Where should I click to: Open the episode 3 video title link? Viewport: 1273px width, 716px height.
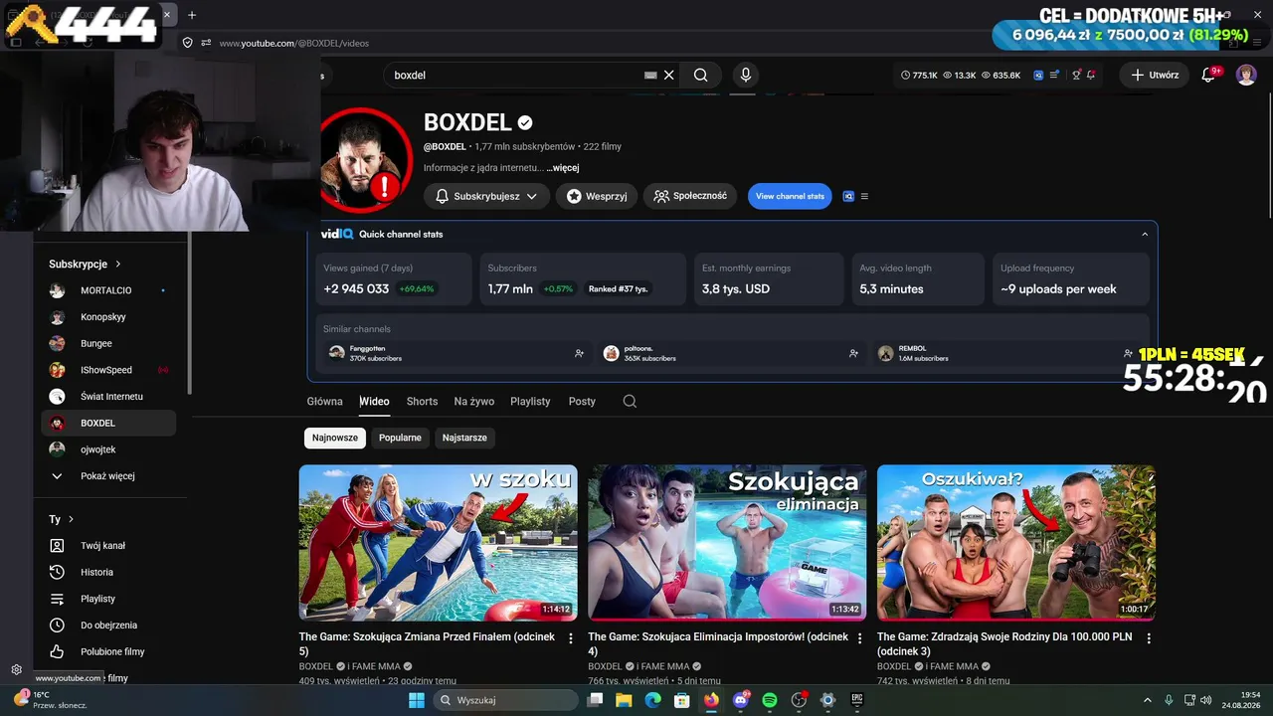pos(1004,643)
